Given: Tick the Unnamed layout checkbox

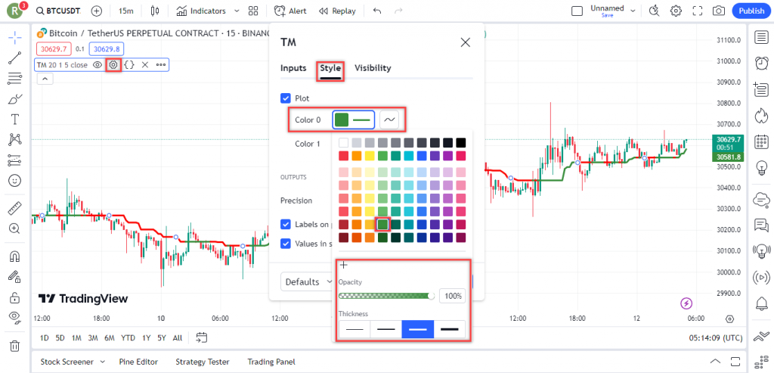Looking at the screenshot, I should [577, 11].
